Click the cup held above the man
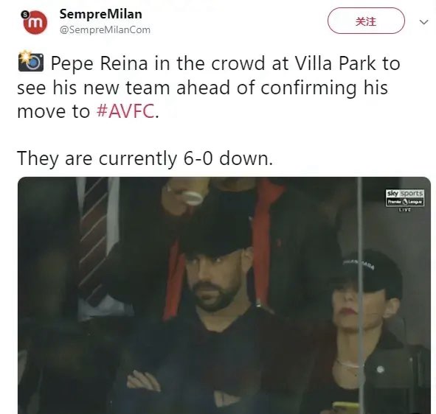Viewport: 436px width, 414px height. coord(192,197)
